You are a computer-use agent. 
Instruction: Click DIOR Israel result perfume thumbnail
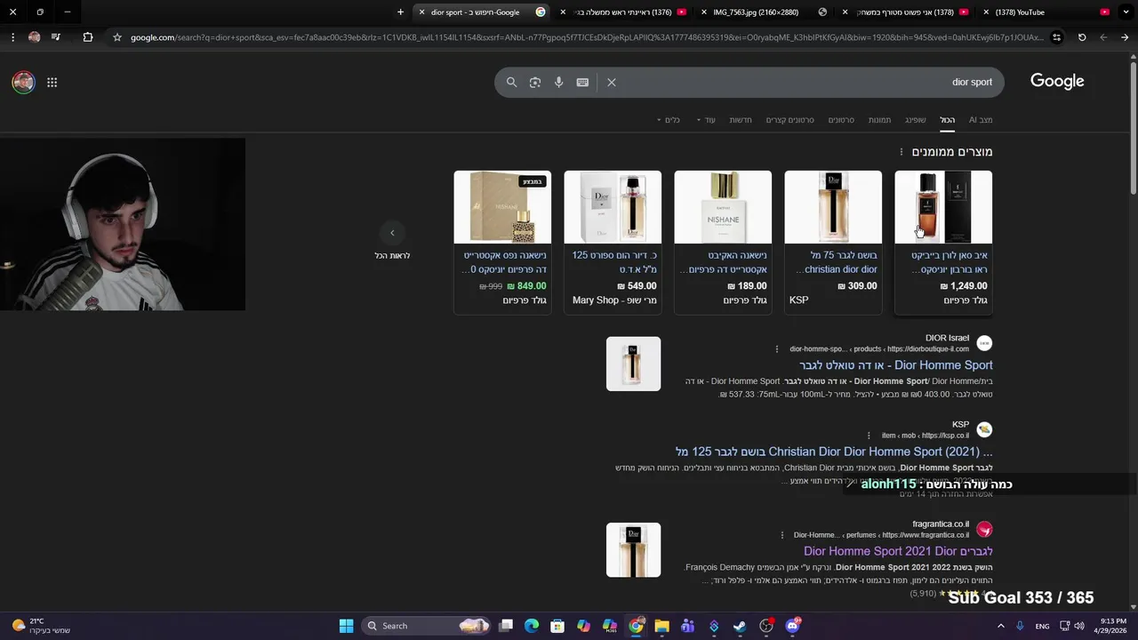(x=633, y=364)
